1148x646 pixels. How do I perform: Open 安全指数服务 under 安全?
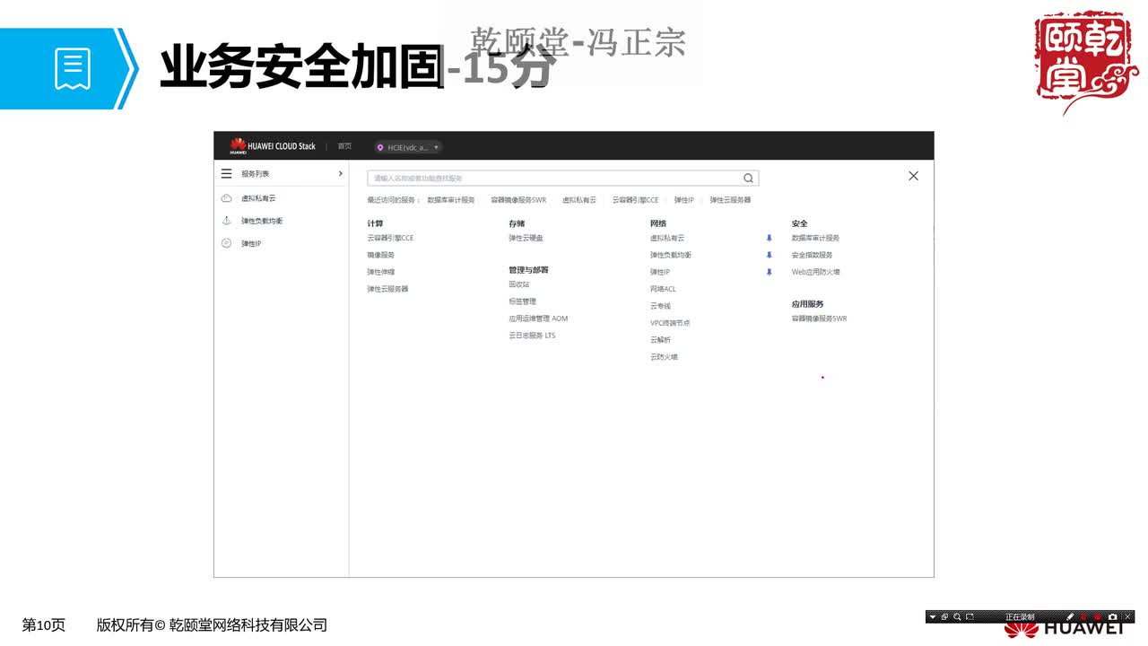(812, 255)
